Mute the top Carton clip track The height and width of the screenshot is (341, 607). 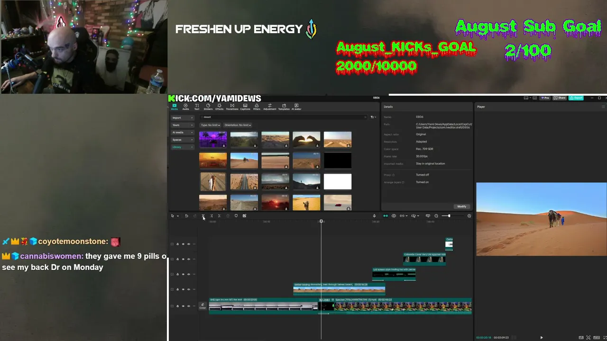(x=188, y=244)
